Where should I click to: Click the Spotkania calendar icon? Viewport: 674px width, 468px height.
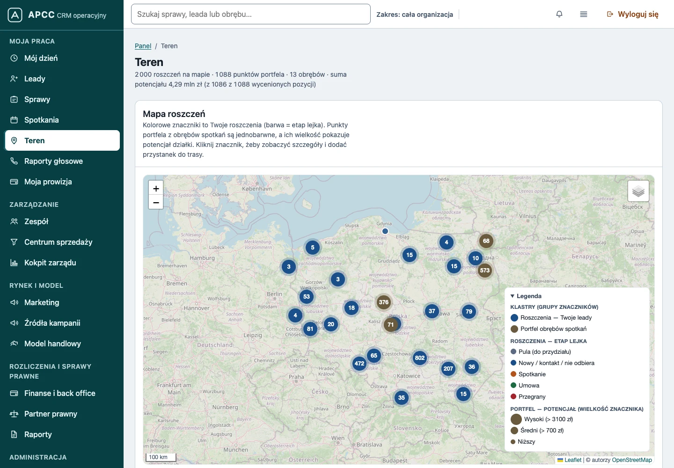pyautogui.click(x=14, y=120)
